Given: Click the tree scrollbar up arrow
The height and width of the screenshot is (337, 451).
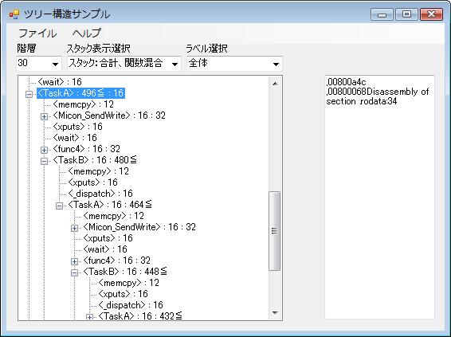Looking at the screenshot, I should tap(275, 84).
